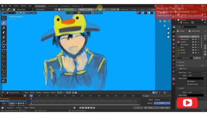Expand the Preview panel

click(181, 62)
